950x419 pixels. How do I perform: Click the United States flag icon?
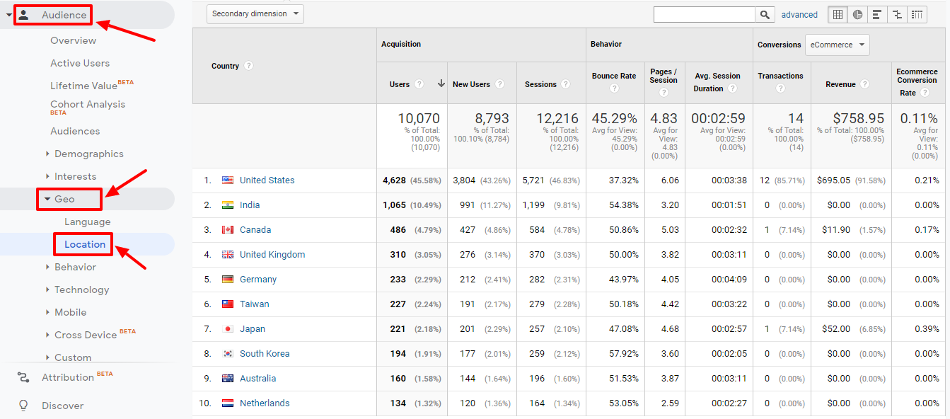point(228,180)
